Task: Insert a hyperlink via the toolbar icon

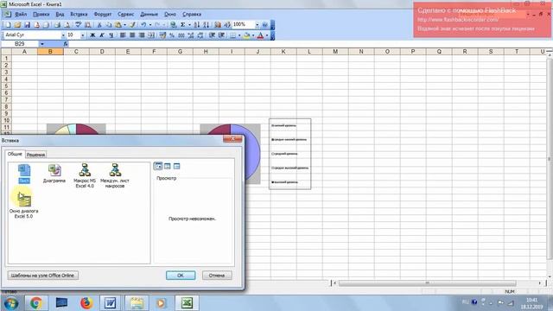Action: coord(173,25)
